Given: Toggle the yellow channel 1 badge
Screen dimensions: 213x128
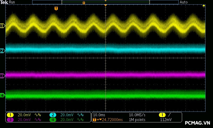Looking at the screenshot, I should pos(10,115).
